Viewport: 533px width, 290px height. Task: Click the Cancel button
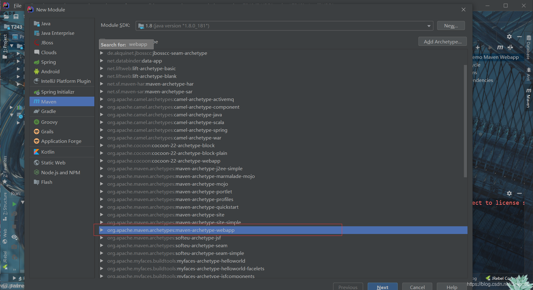(417, 287)
